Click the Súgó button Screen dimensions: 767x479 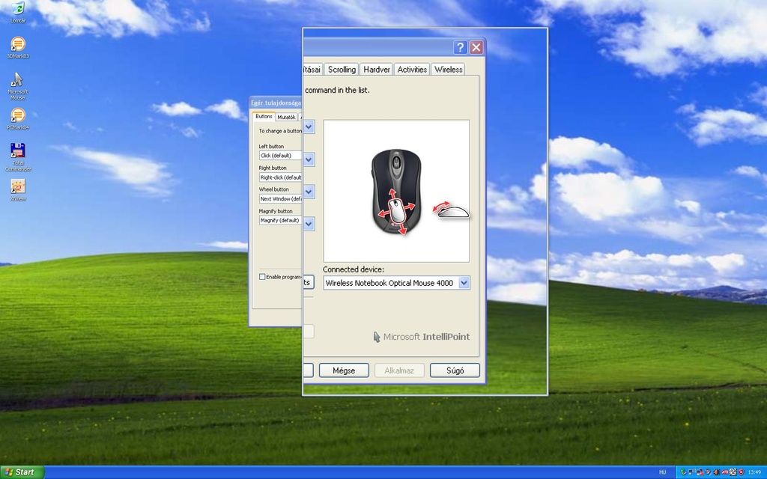click(455, 370)
